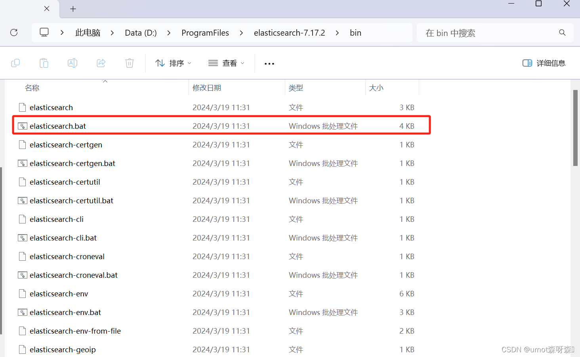Click the file icon of elasticsearch-certgen
580x357 pixels.
coord(23,145)
